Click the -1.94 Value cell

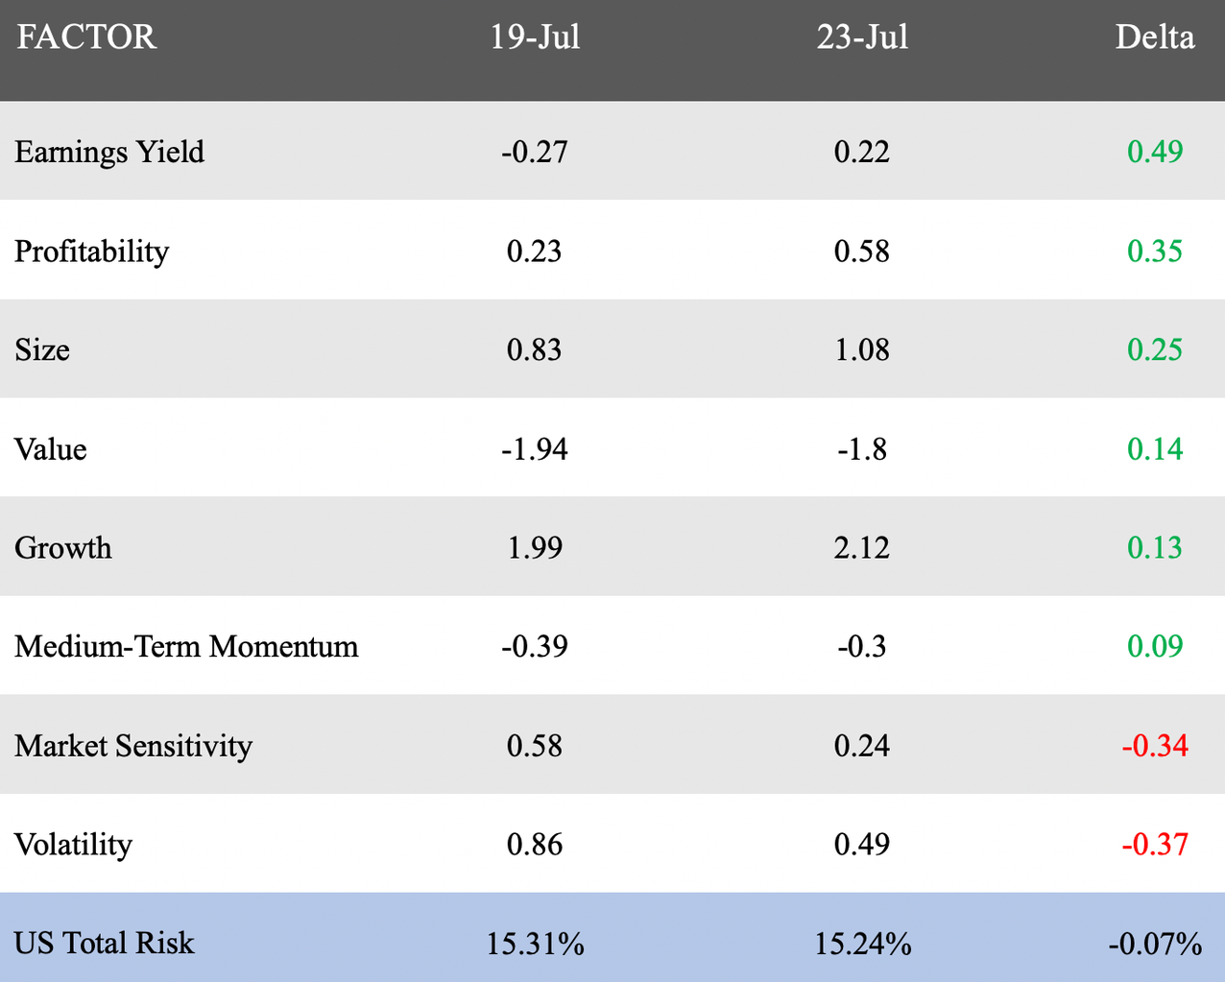click(535, 449)
